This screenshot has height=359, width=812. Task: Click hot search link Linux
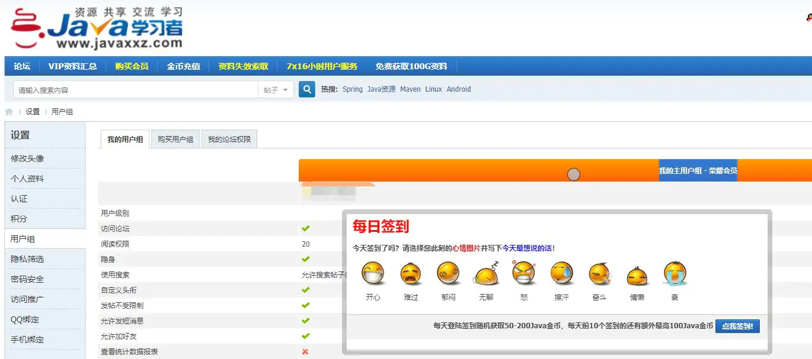point(433,89)
